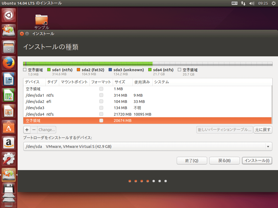
Task: Sort by 使用済み column header
Action: [142, 82]
